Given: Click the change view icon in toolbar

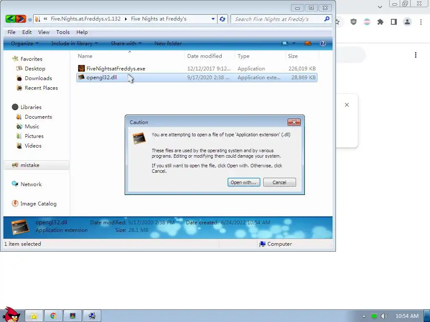Looking at the screenshot, I should pyautogui.click(x=285, y=43).
